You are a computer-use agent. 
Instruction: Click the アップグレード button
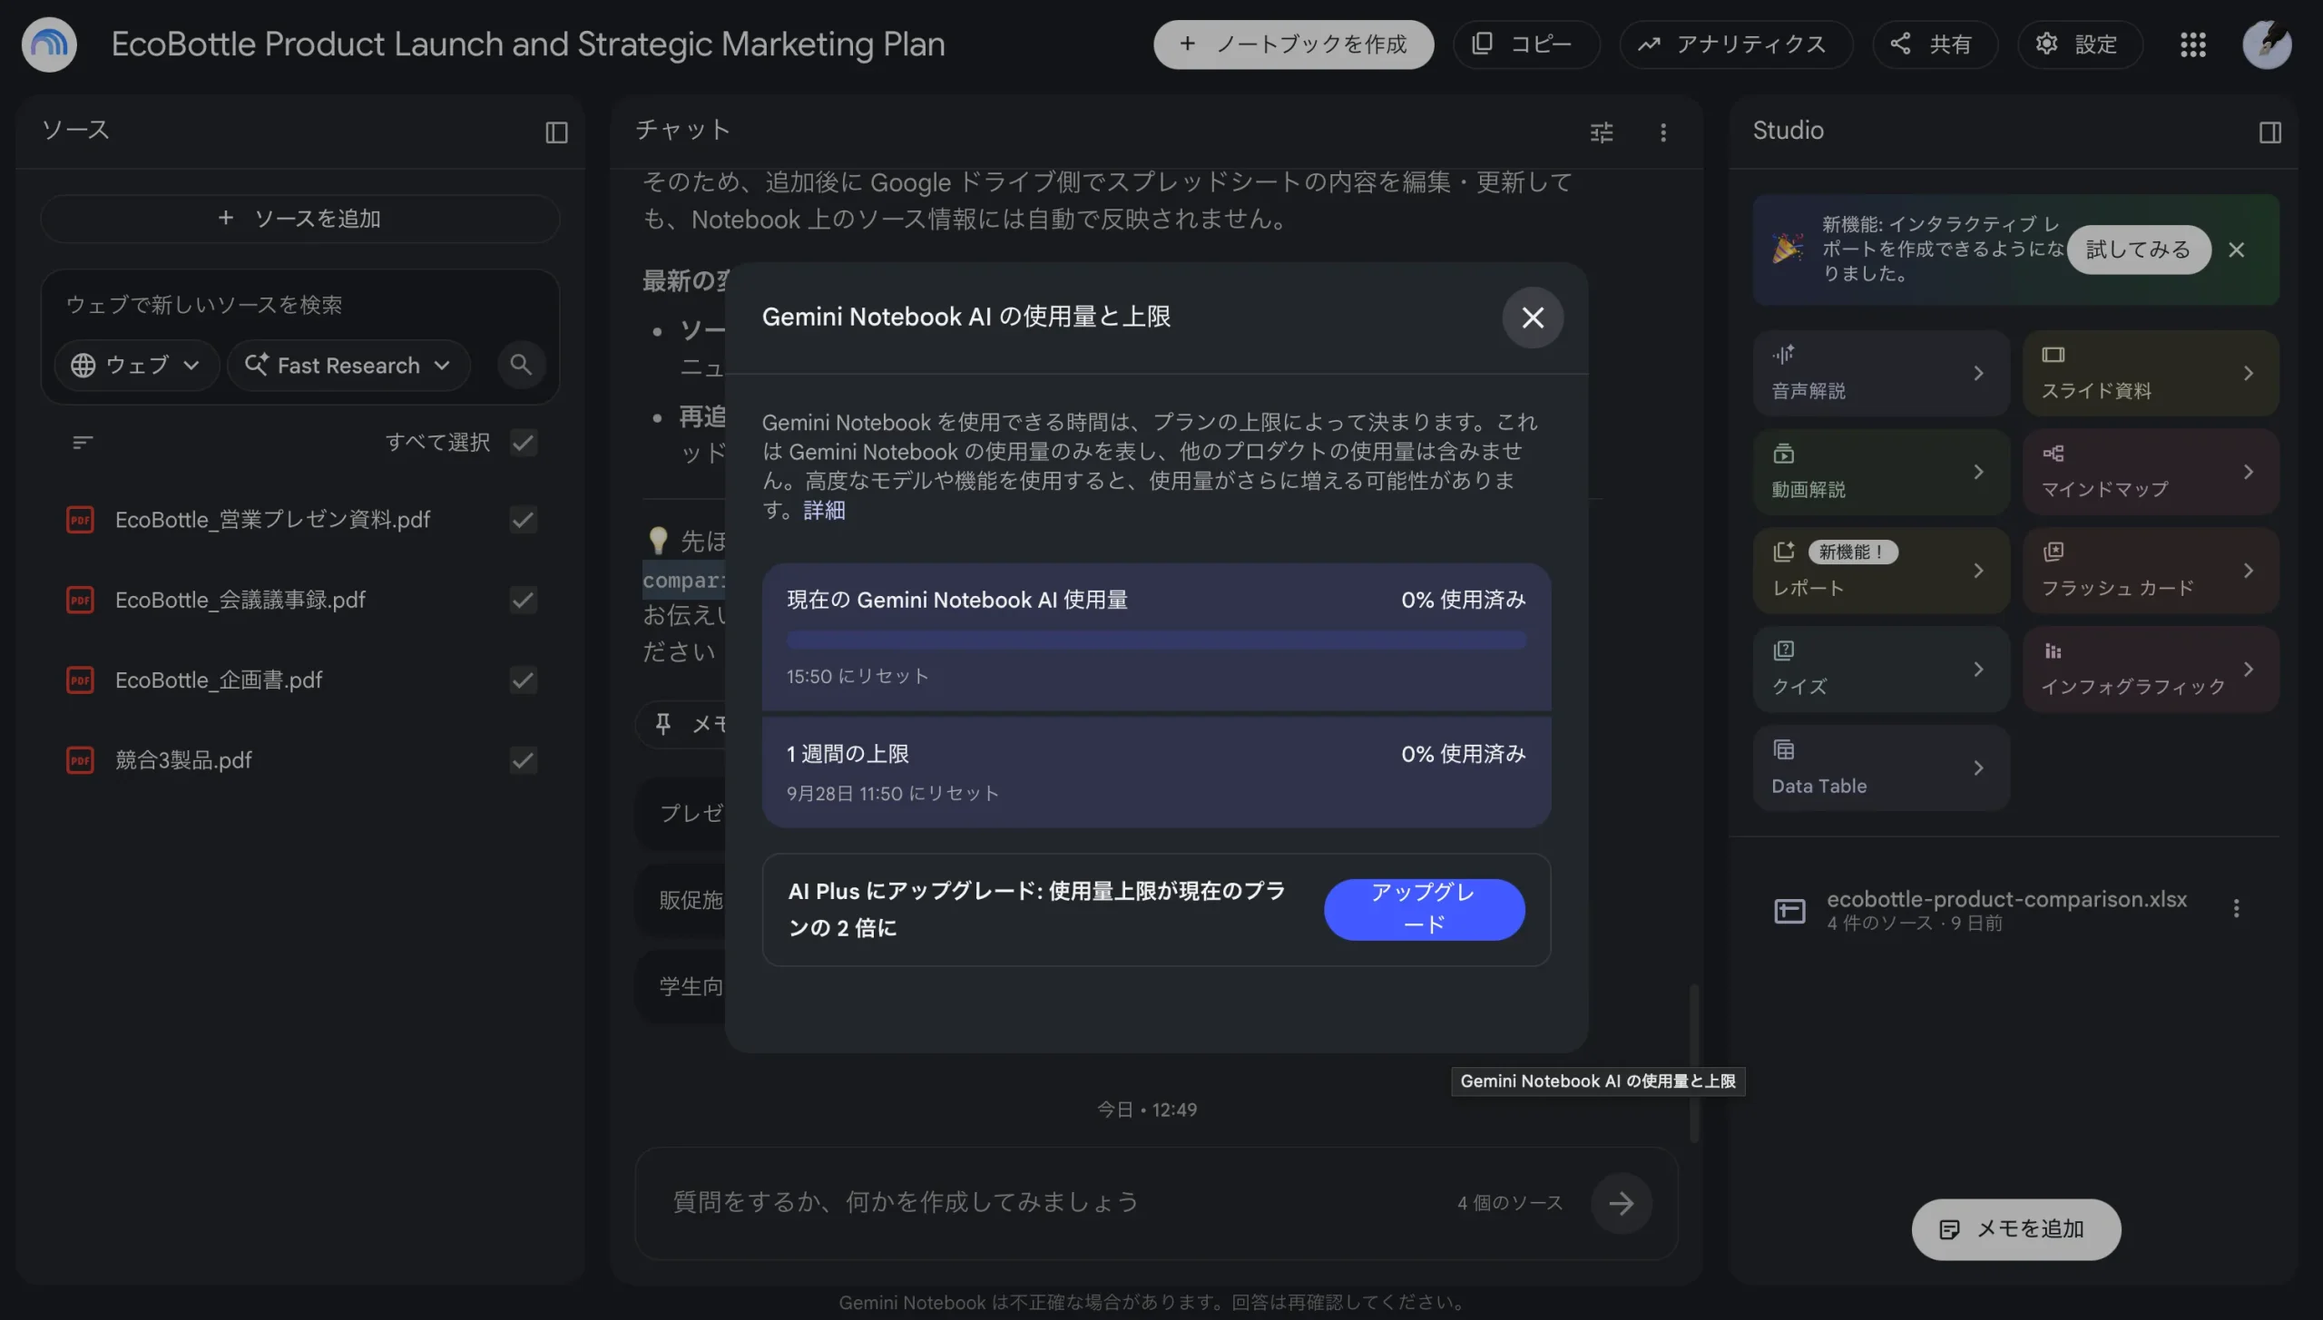coord(1424,909)
